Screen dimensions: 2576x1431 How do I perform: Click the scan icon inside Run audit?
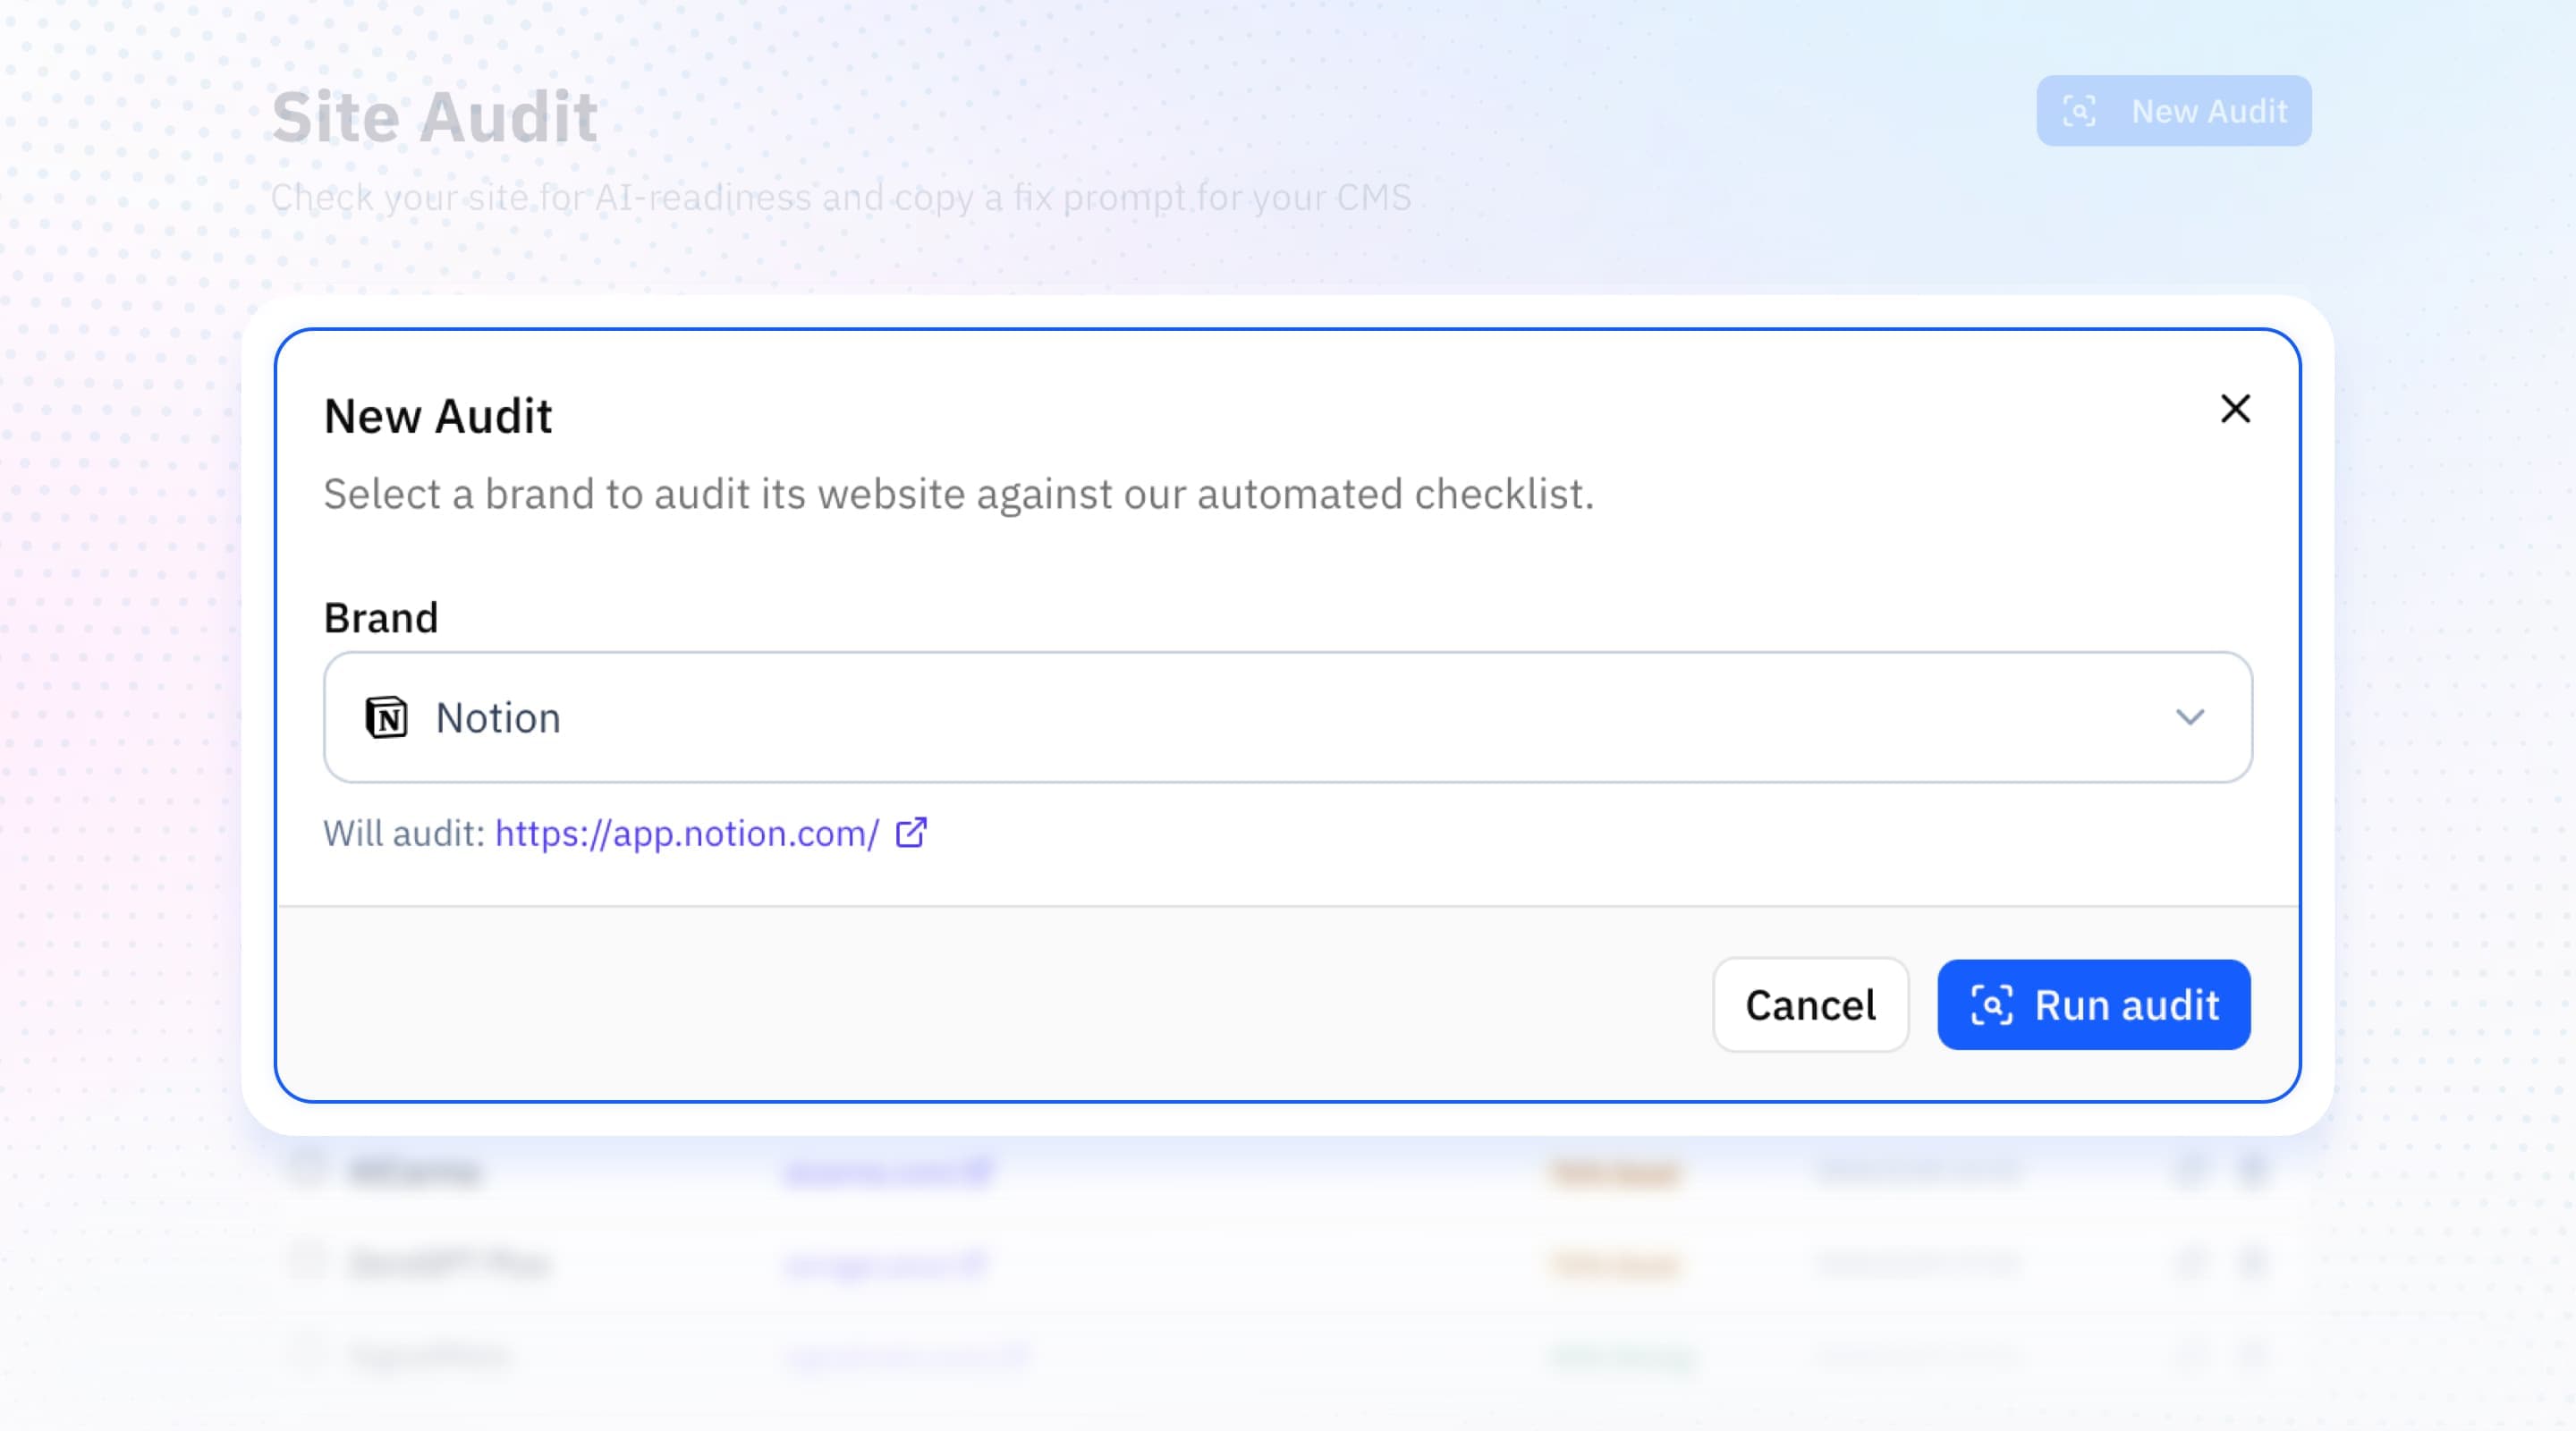click(1991, 1004)
